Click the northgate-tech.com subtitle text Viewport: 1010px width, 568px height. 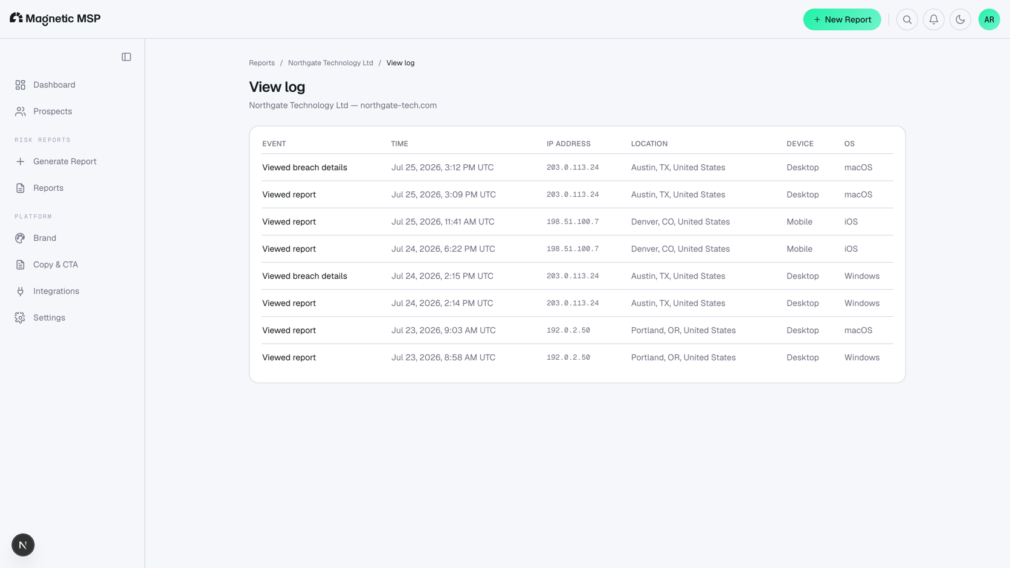coord(399,106)
